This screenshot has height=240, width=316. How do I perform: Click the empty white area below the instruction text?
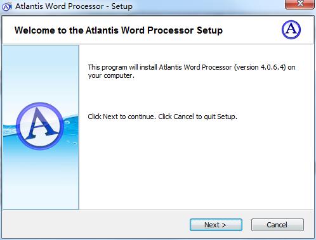pos(196,165)
